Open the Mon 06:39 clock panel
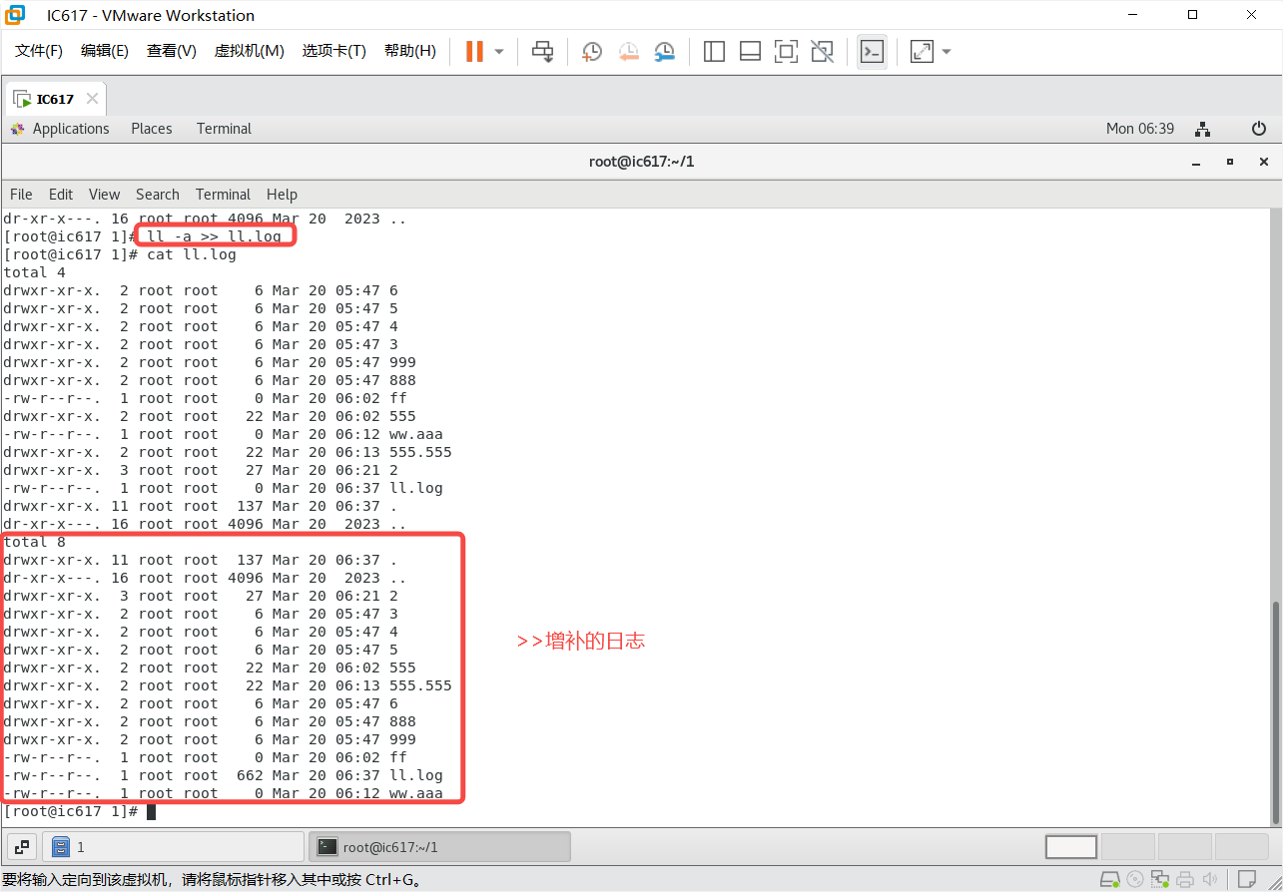This screenshot has height=892, width=1283. coord(1140,129)
